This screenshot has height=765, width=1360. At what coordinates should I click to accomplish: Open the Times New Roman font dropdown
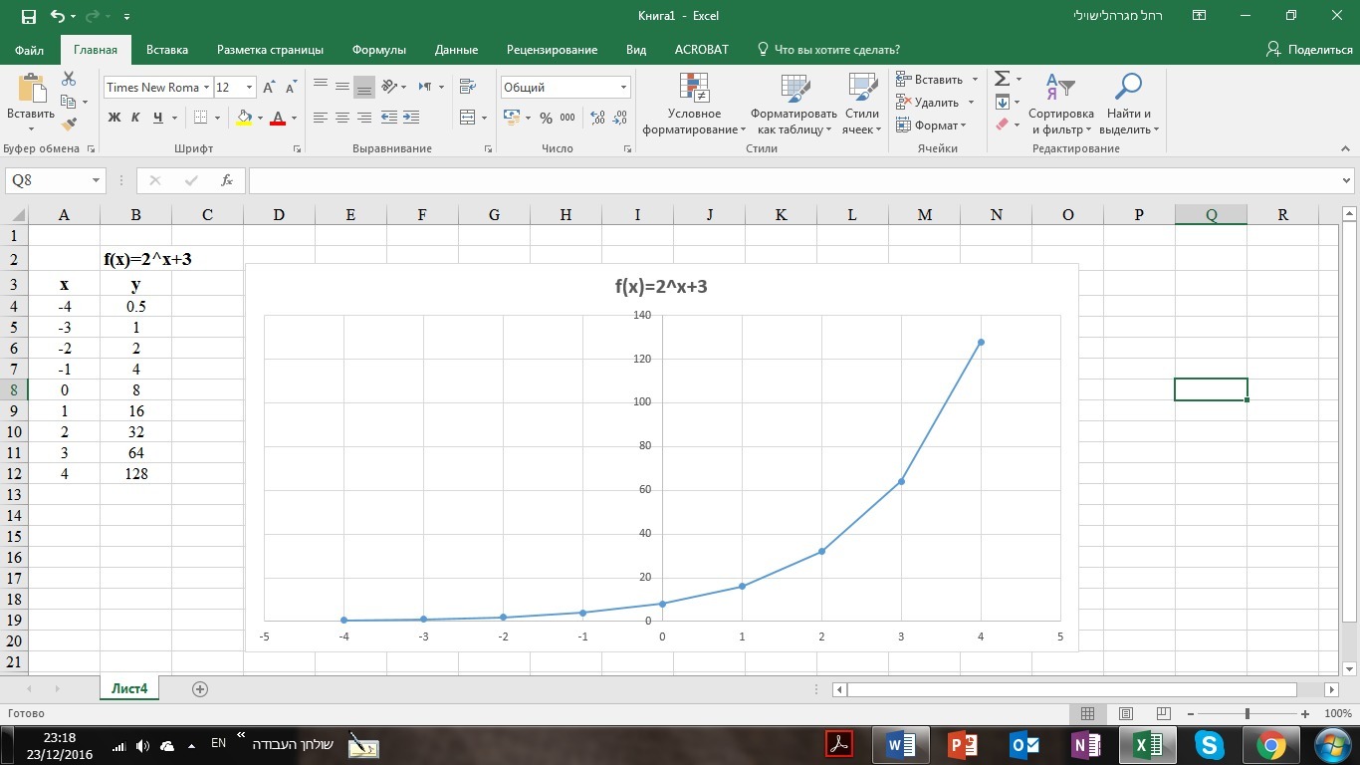pos(207,88)
